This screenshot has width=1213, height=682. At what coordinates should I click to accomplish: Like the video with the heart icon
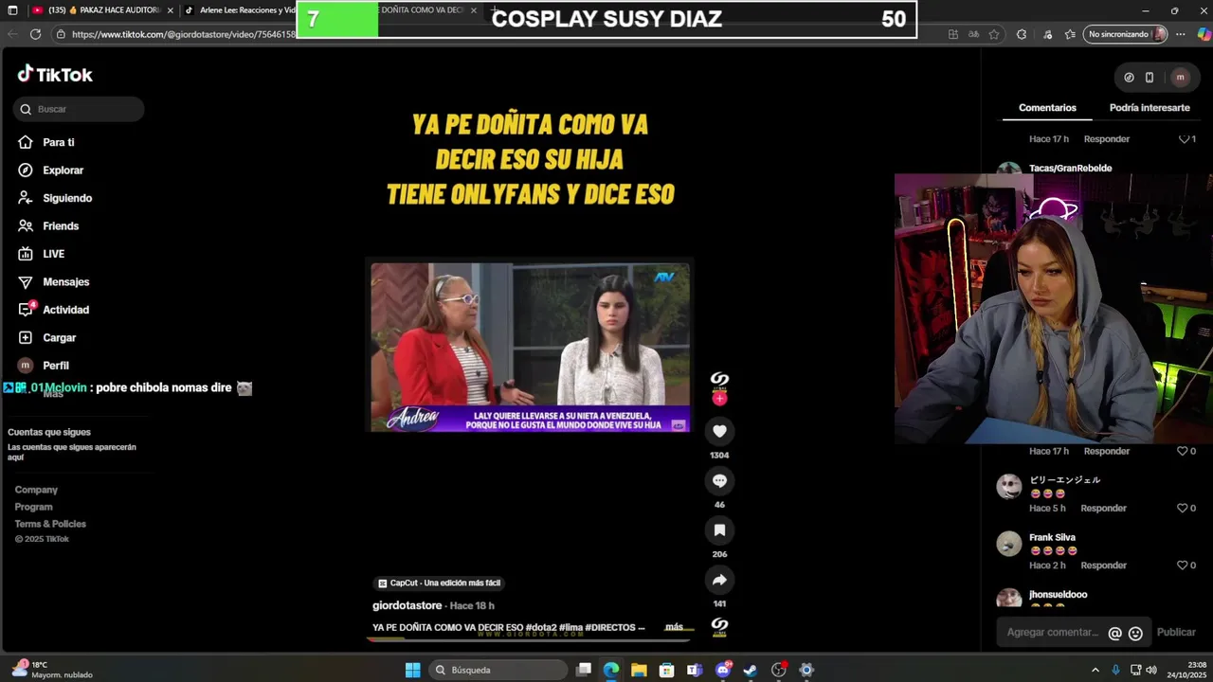point(719,431)
